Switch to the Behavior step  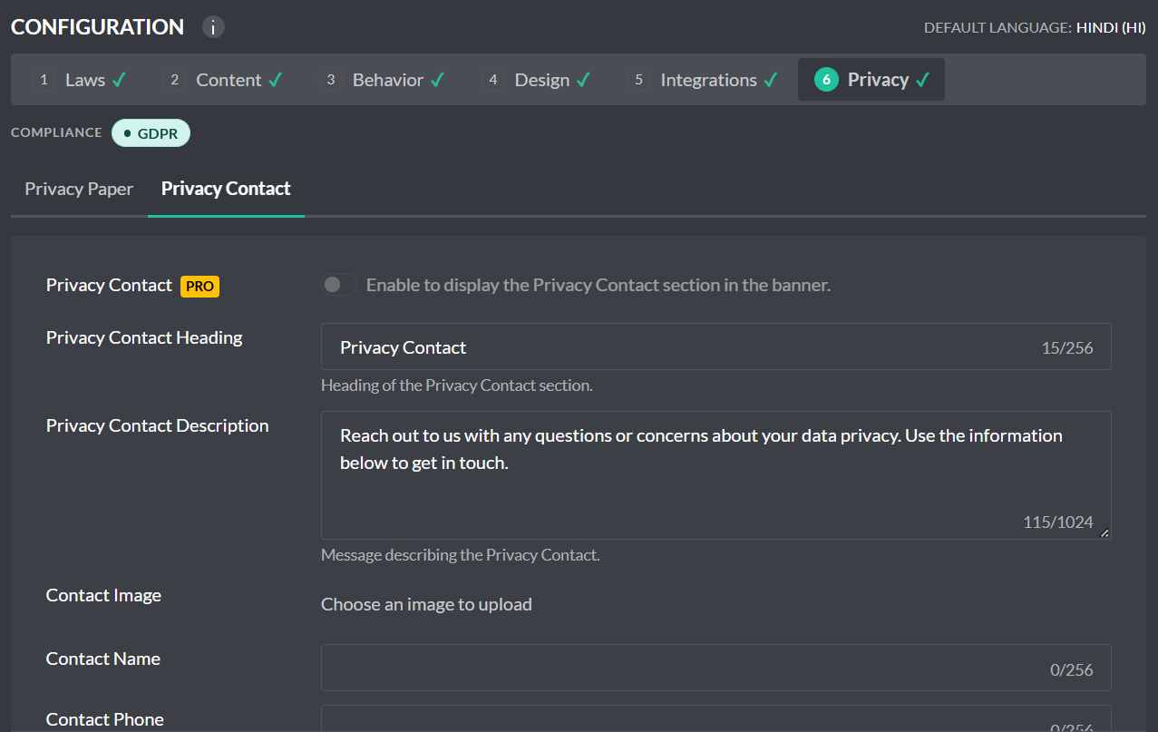(x=381, y=80)
